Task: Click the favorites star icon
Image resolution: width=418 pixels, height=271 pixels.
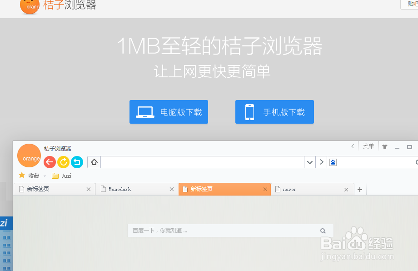Action: click(21, 175)
